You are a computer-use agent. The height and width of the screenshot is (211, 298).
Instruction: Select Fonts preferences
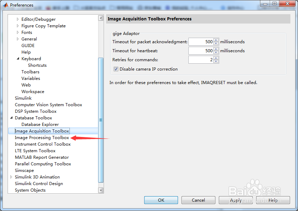click(x=27, y=32)
